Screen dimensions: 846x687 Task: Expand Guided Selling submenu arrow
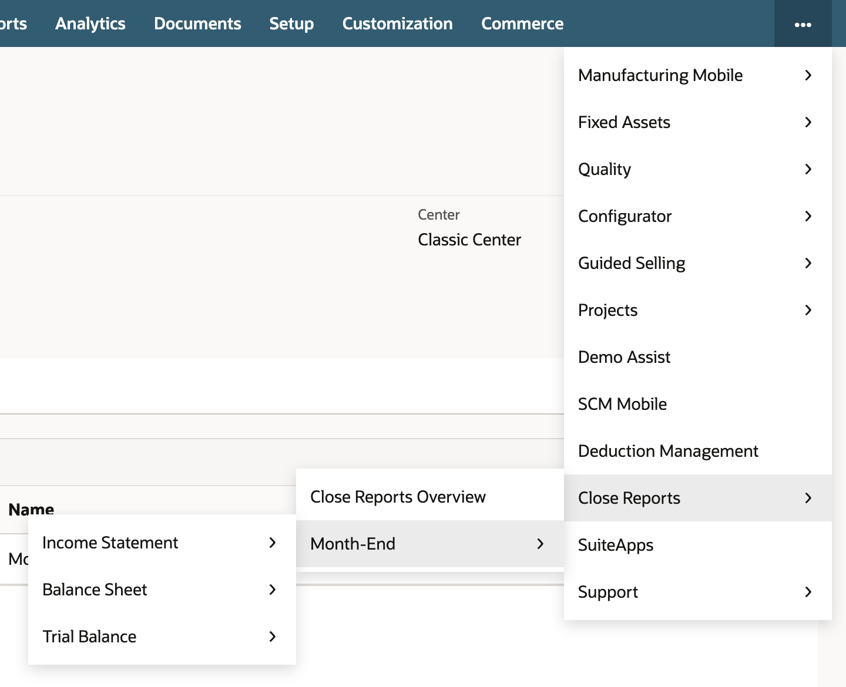coord(808,263)
